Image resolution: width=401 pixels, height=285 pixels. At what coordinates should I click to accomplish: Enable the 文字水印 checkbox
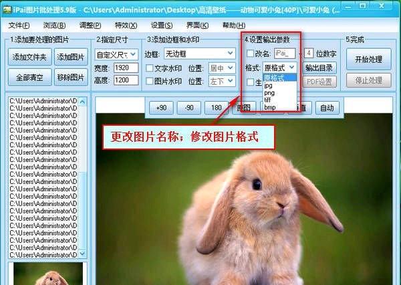(150, 68)
